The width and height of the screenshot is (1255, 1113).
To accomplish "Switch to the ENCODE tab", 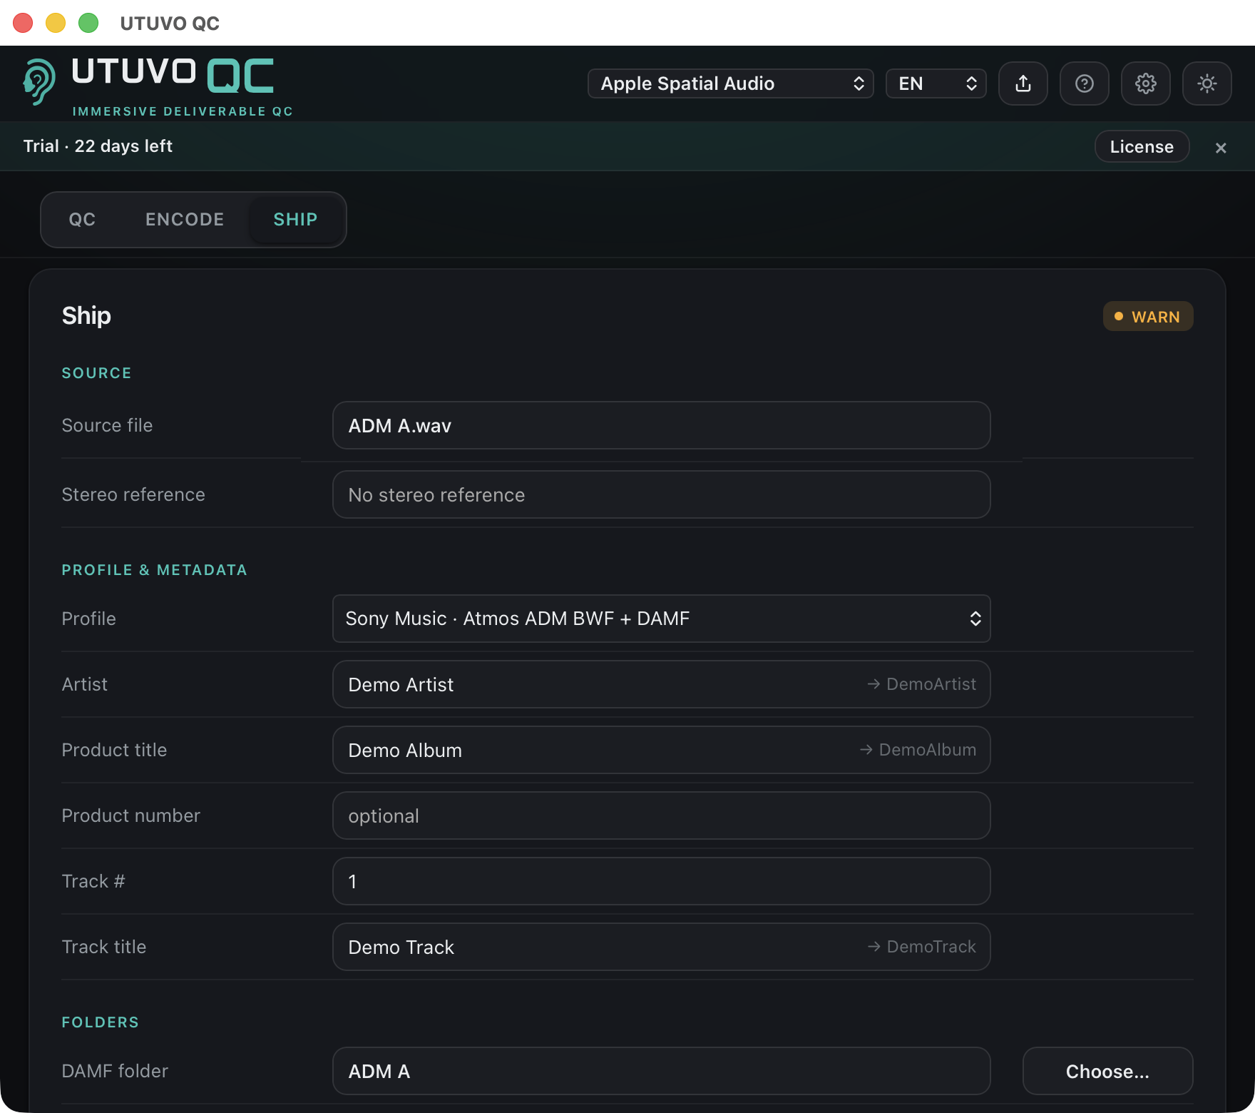I will pos(185,220).
